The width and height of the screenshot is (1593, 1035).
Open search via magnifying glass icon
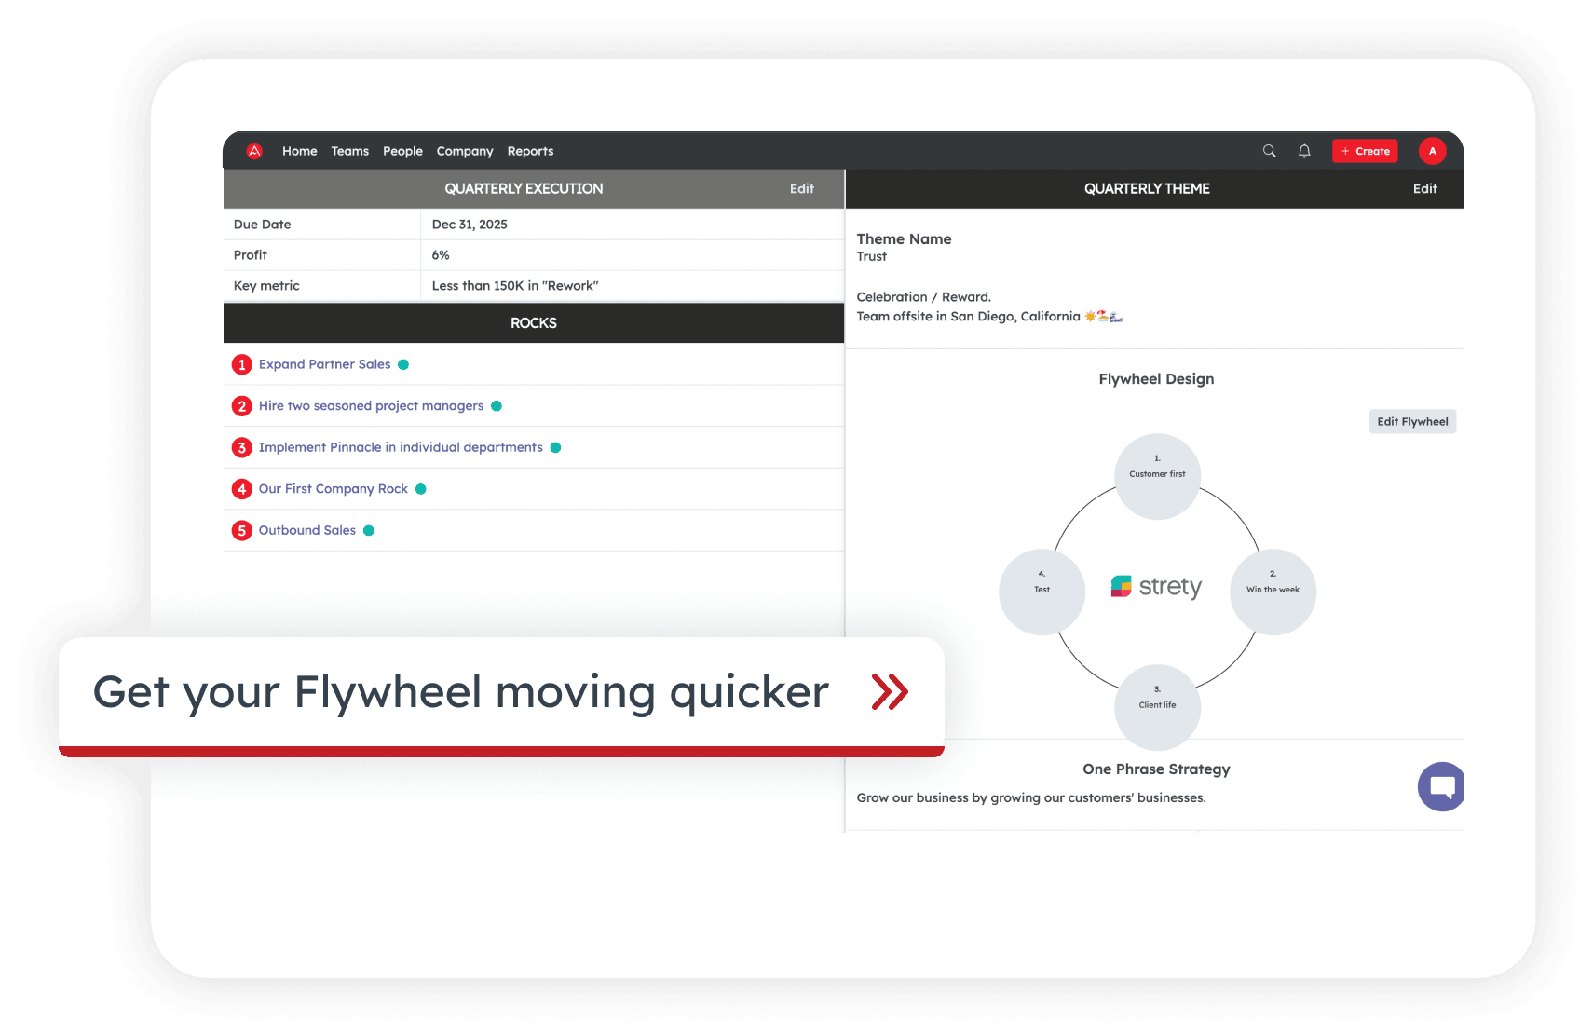(1269, 151)
